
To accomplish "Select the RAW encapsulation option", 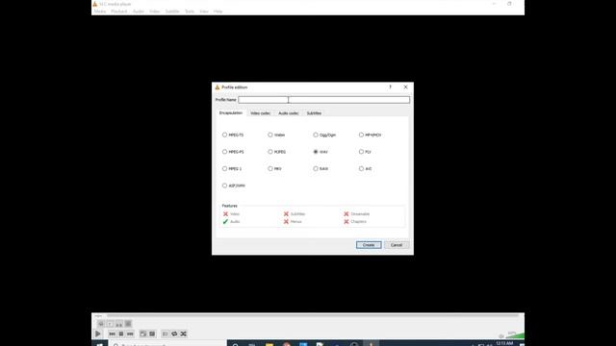I will [321, 169].
